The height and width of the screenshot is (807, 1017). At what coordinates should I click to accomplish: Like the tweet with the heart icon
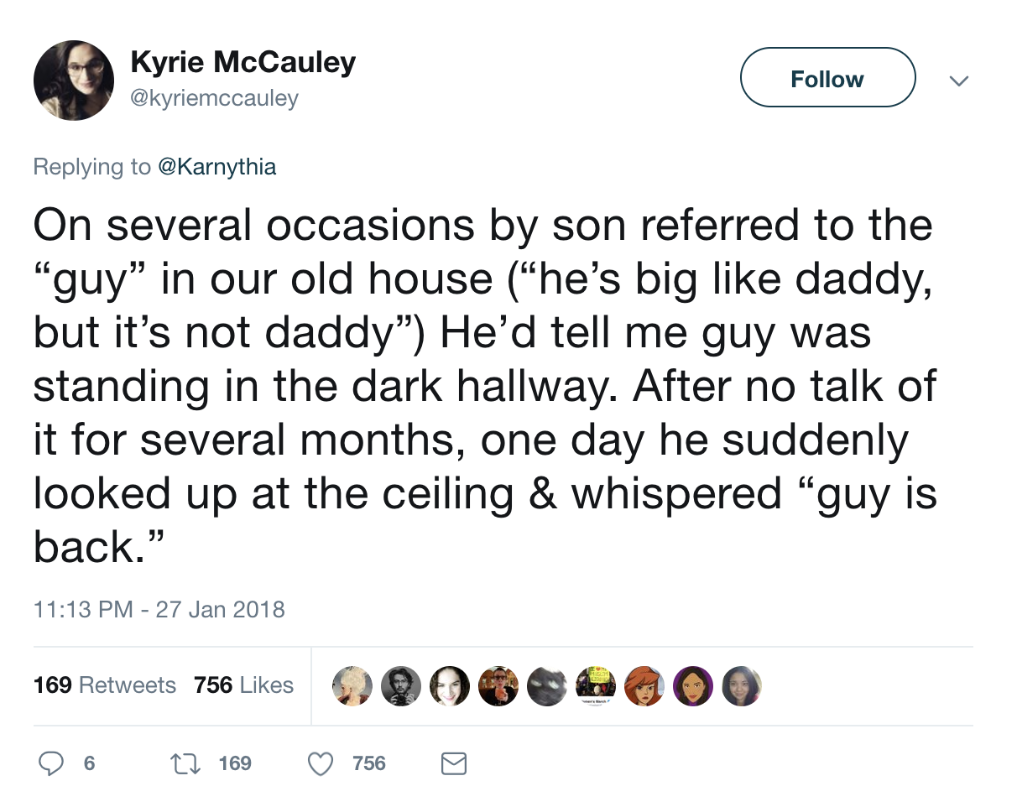pyautogui.click(x=319, y=763)
